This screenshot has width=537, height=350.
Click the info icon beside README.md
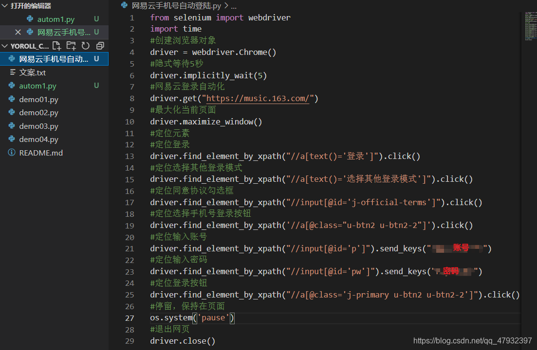point(12,153)
